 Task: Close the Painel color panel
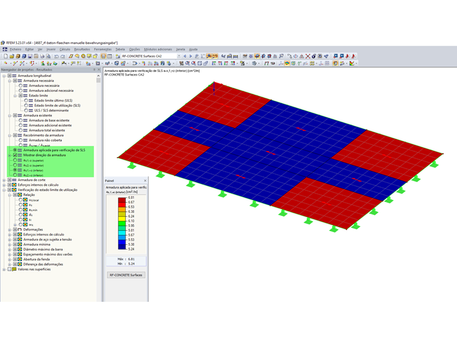[x=145, y=181]
